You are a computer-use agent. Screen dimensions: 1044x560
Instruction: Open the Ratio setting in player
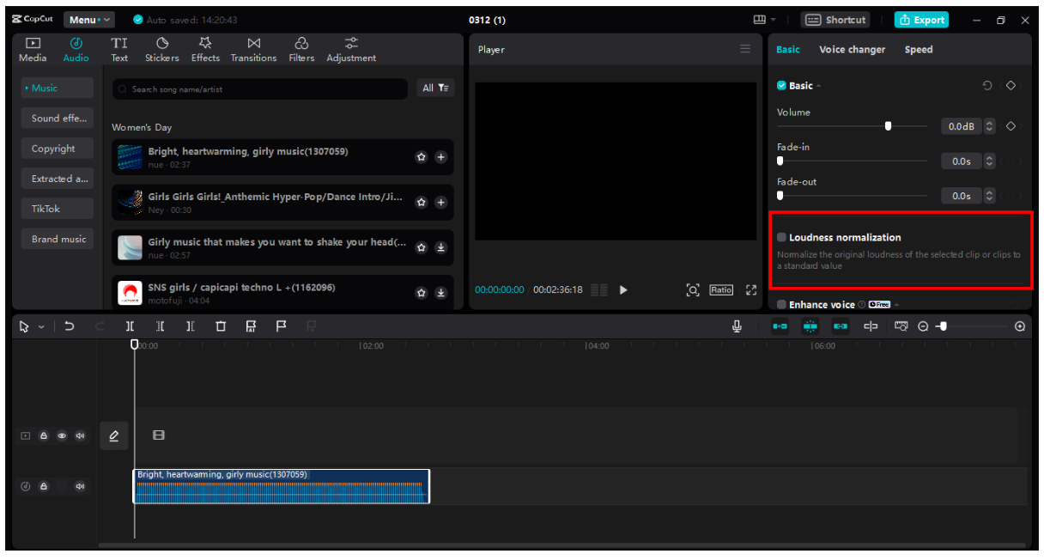721,290
